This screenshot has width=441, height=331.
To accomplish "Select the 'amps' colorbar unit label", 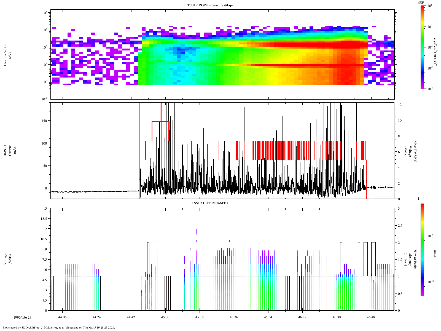I will [x=435, y=254].
